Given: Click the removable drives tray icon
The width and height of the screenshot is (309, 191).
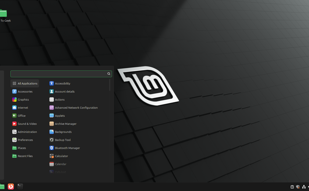Looking at the screenshot, I should coord(292,187).
